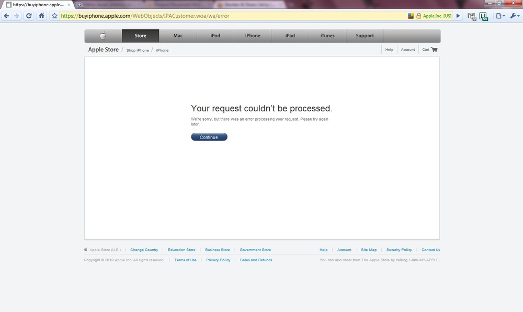Viewport: 523px width, 312px height.
Task: Open the wrench settings menu dropdown
Action: pos(514,16)
